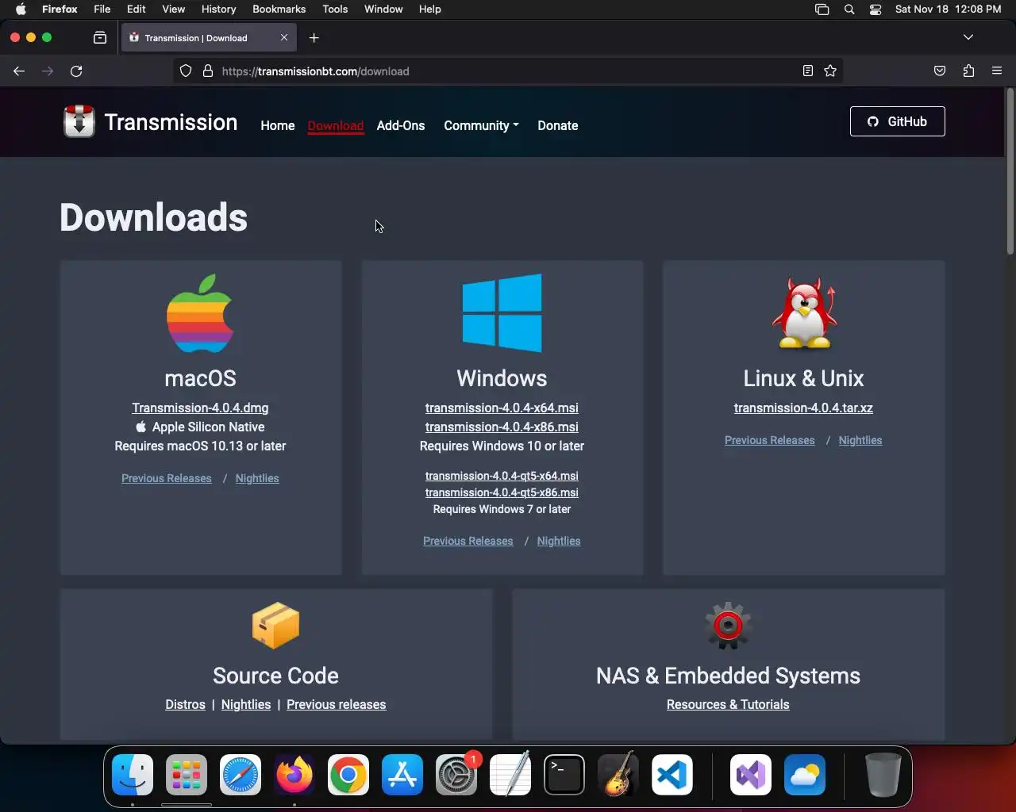Click the NAS gear icon
The height and width of the screenshot is (812, 1016).
coord(728,626)
